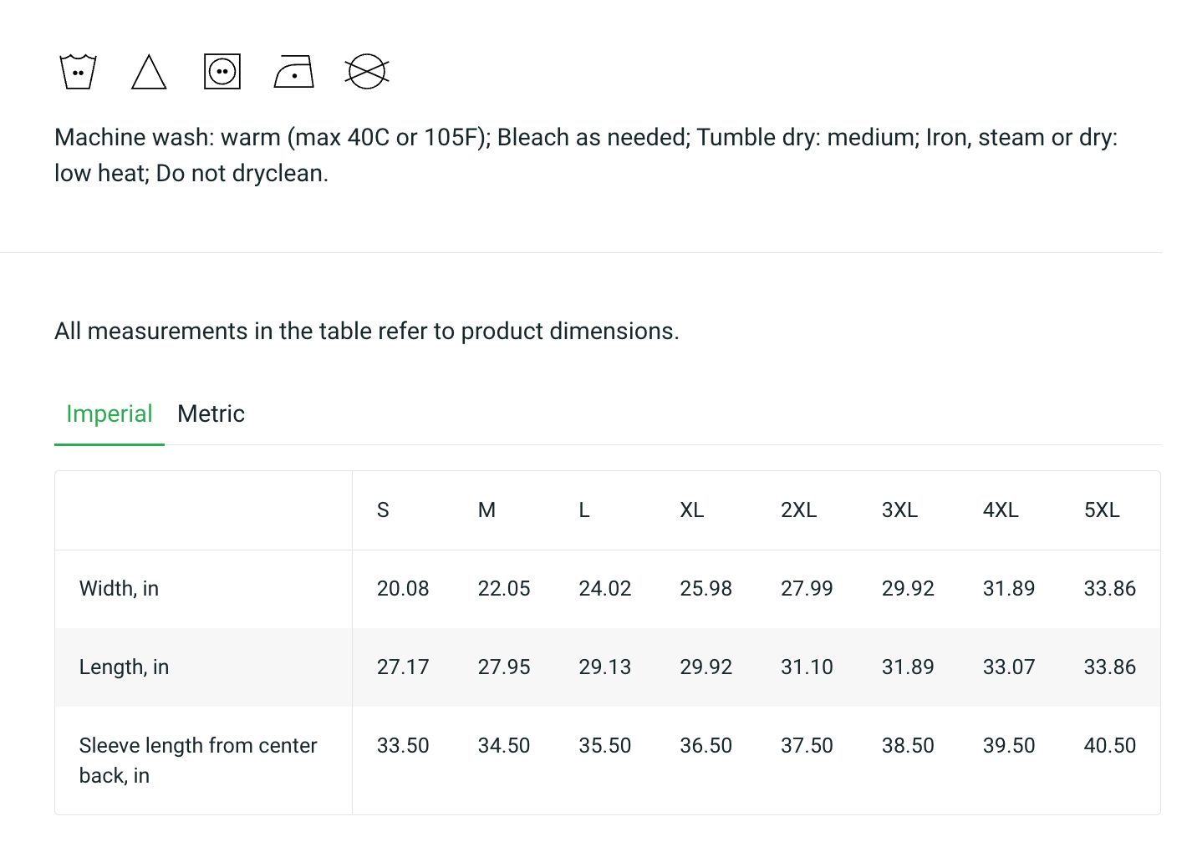1192x852 pixels.
Task: Click the 3XL length value 31.89
Action: (x=908, y=667)
